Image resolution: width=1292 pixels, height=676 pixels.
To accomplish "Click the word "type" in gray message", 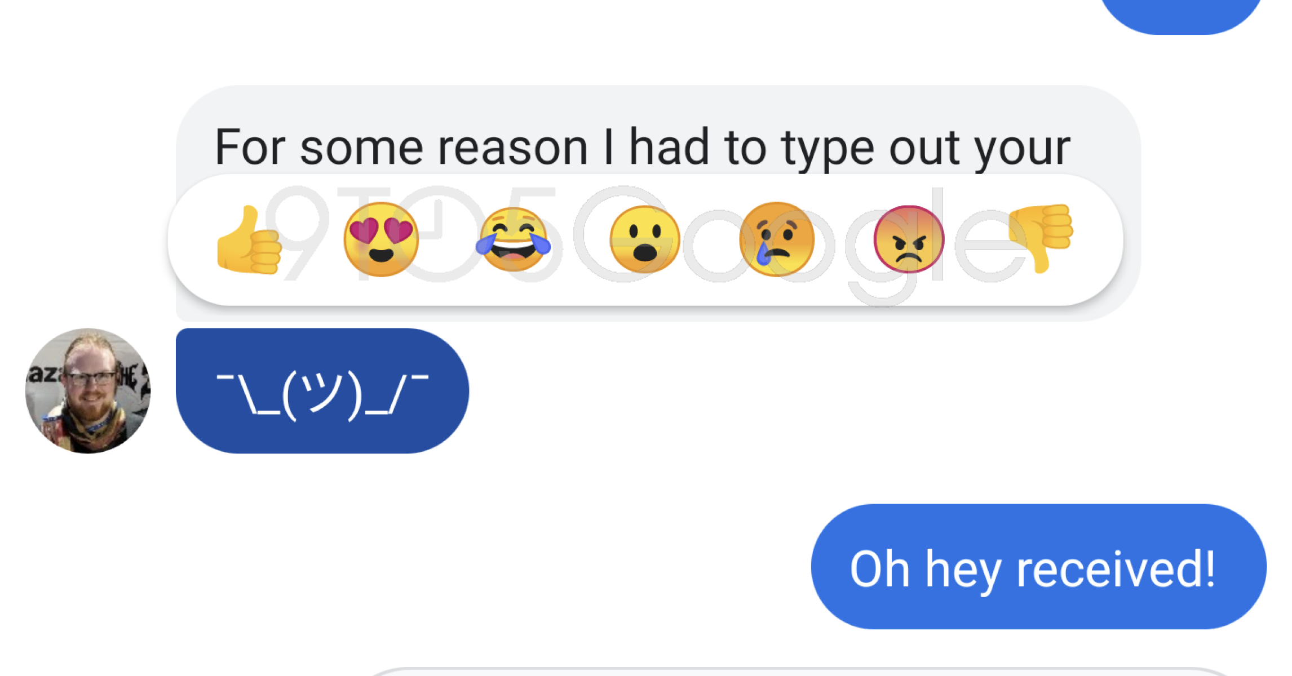I will tap(827, 148).
